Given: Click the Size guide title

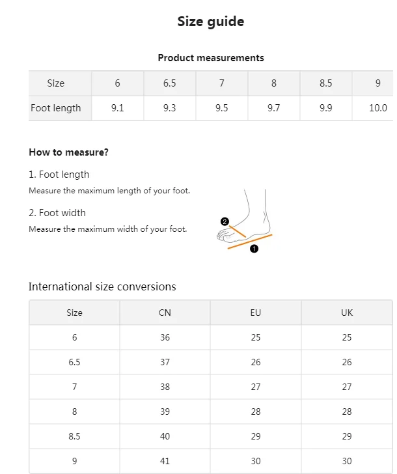Looking at the screenshot, I should click(x=211, y=21).
